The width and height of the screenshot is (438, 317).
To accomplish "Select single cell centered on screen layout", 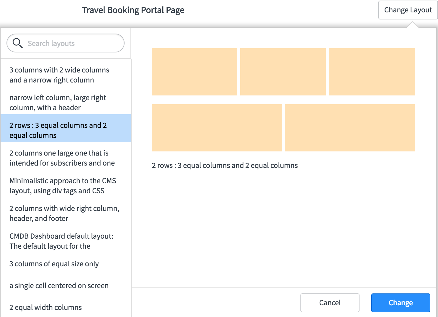I will pyautogui.click(x=66, y=285).
